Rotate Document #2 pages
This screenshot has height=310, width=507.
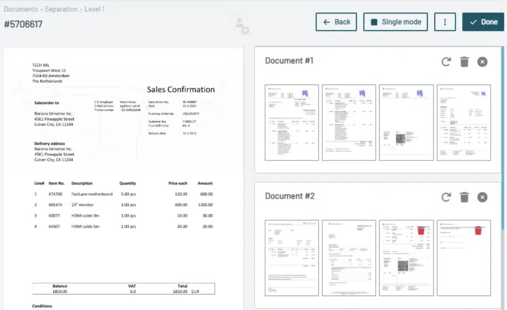point(446,197)
